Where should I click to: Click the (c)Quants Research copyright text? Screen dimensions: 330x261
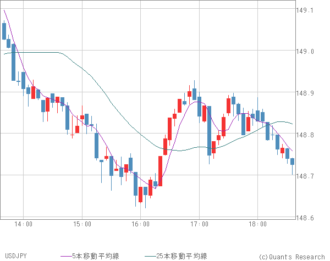pyautogui.click(x=292, y=257)
